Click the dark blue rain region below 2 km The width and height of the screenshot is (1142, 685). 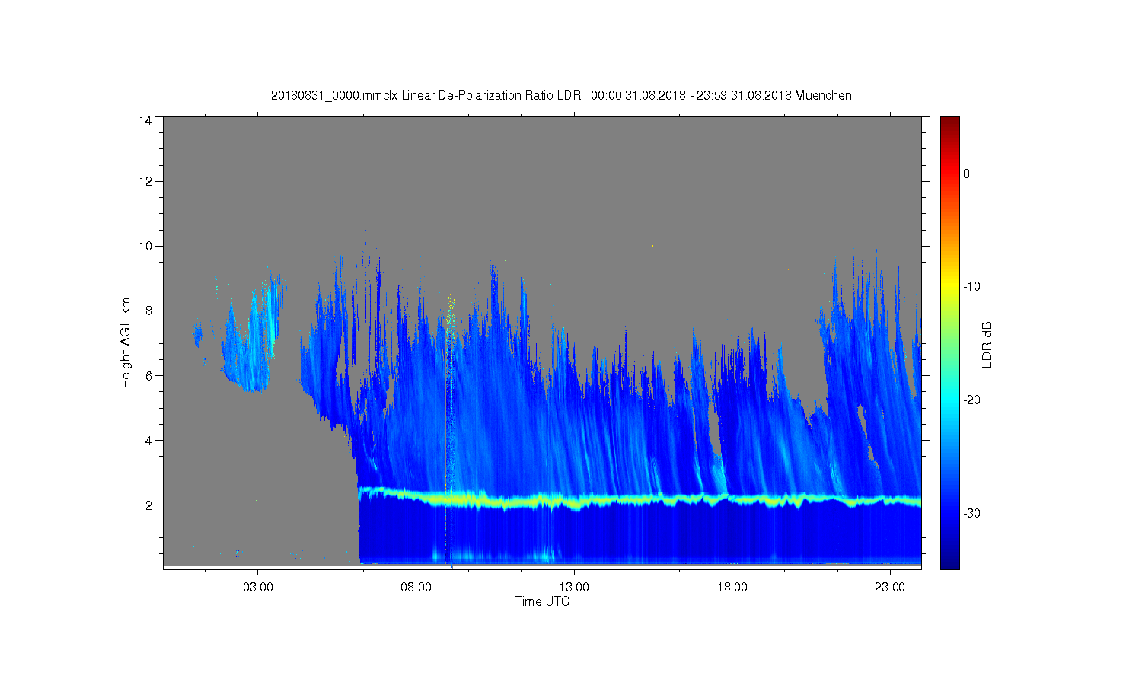pyautogui.click(x=640, y=537)
